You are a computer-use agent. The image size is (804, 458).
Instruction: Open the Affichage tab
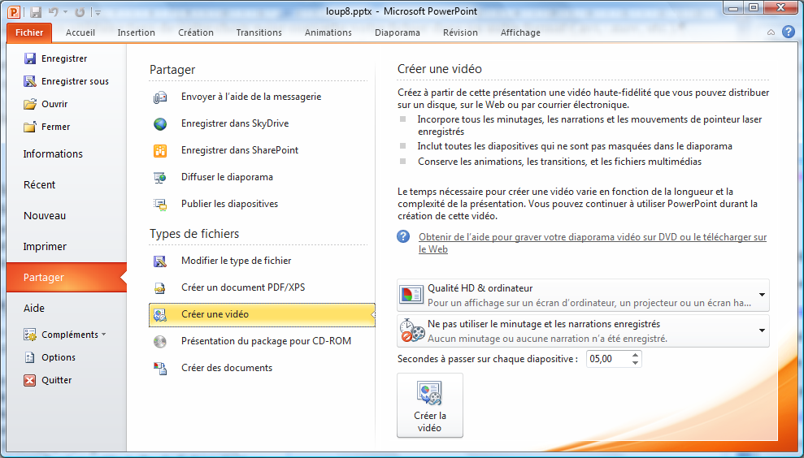click(520, 32)
